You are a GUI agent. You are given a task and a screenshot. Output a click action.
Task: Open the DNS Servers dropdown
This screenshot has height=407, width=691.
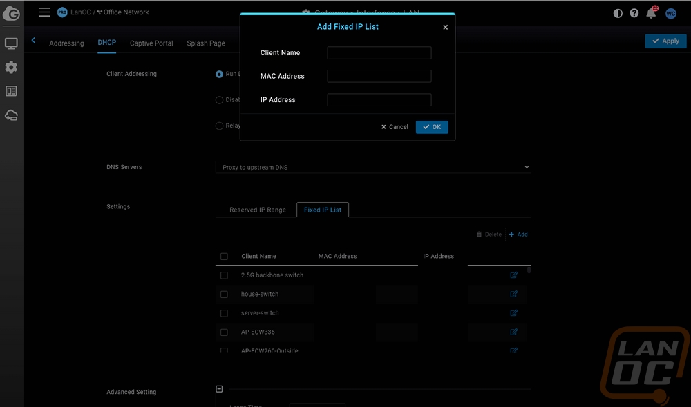[x=373, y=167]
